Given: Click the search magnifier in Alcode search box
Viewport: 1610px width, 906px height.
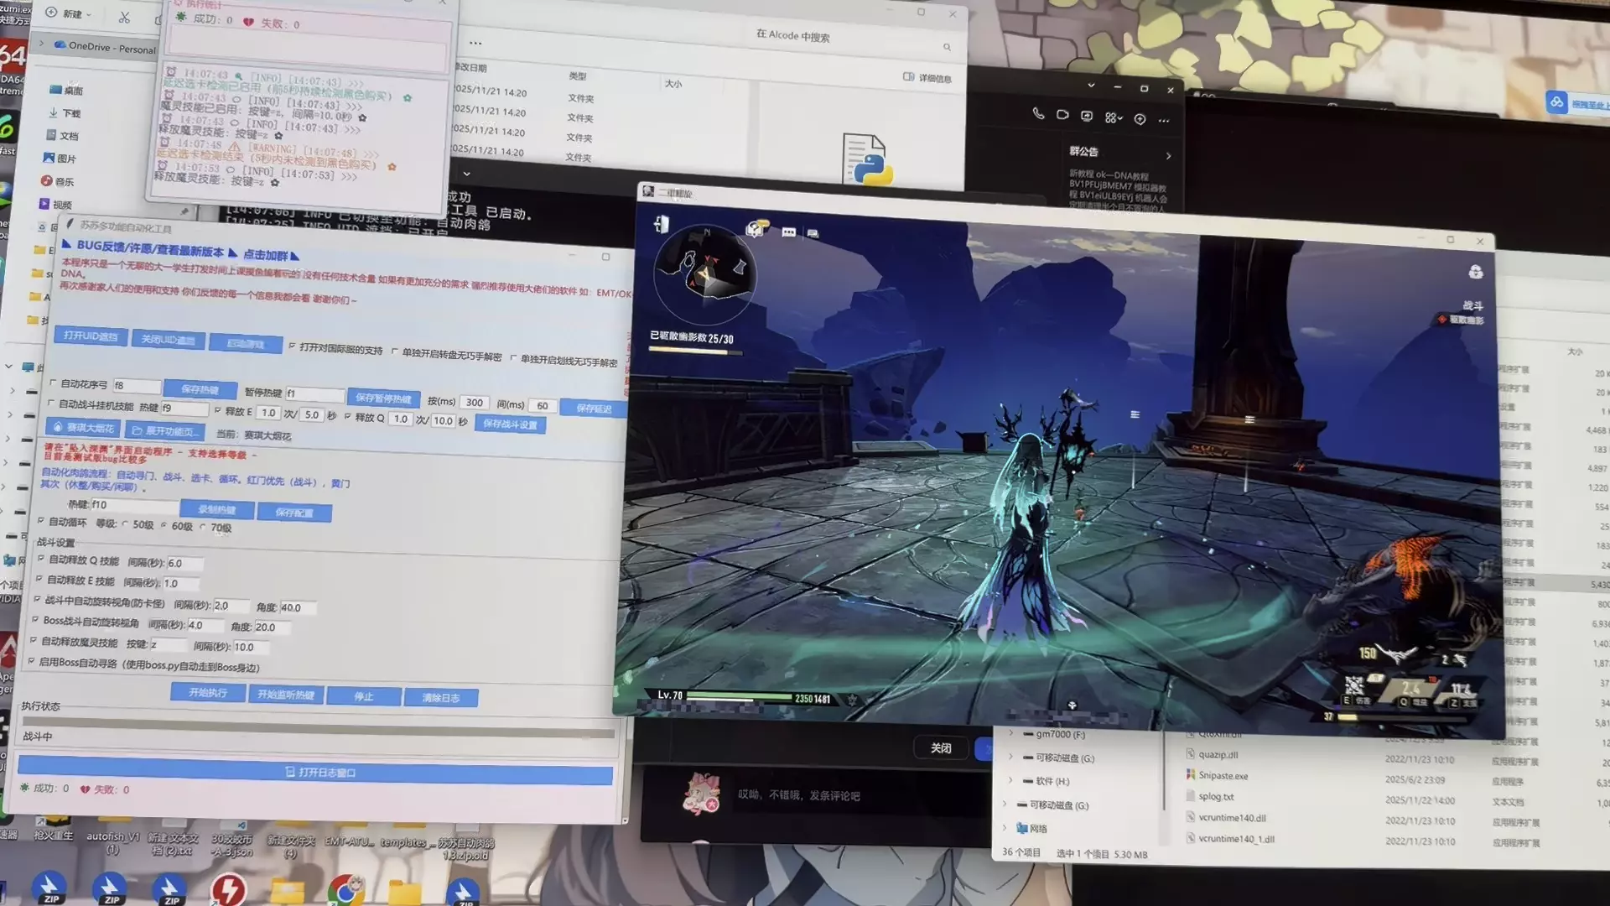Looking at the screenshot, I should [947, 47].
